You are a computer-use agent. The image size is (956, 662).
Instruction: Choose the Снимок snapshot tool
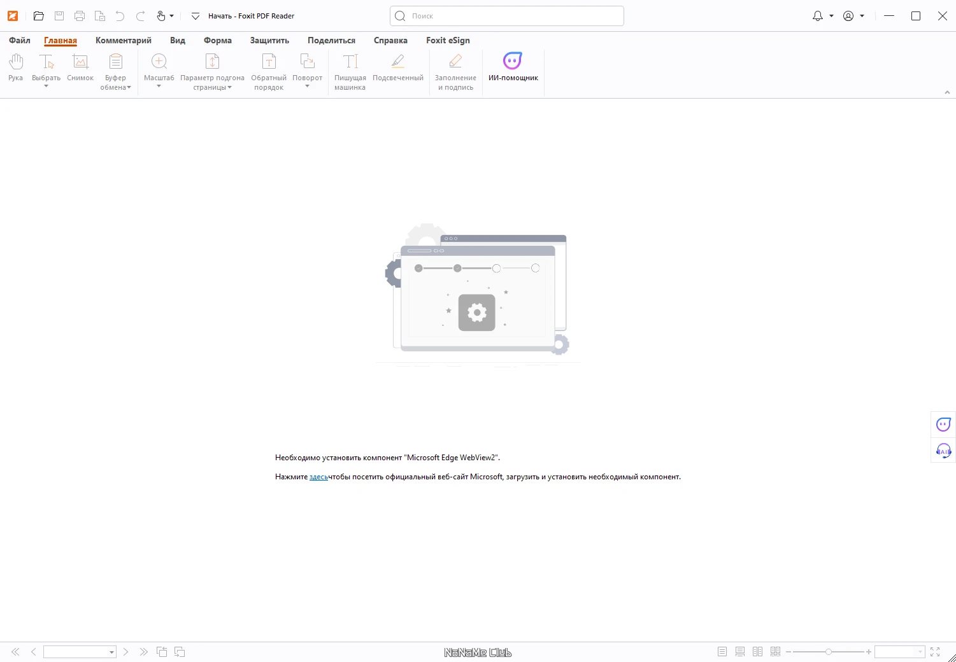(x=80, y=68)
